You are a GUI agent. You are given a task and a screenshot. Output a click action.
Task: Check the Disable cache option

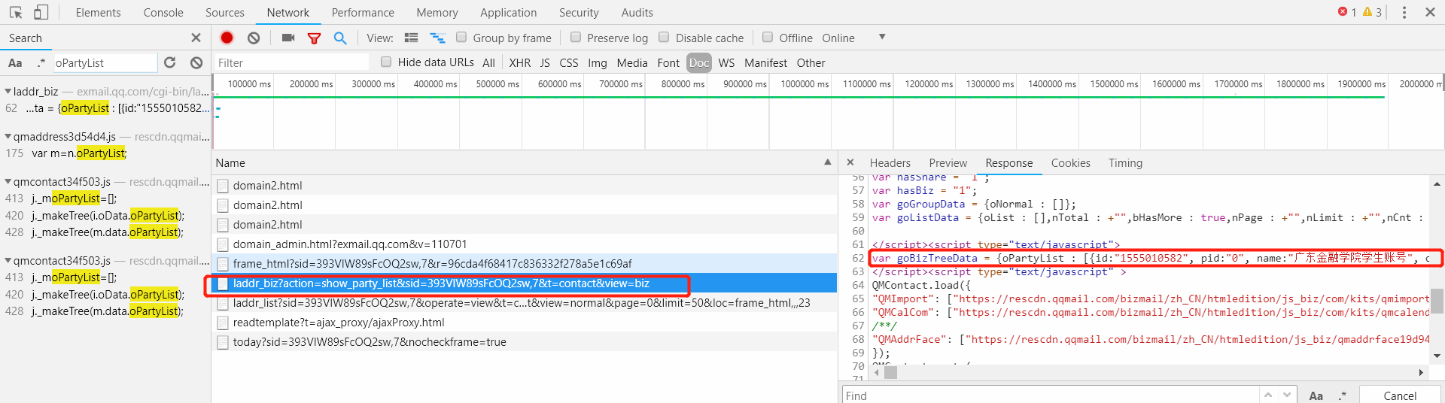point(664,38)
